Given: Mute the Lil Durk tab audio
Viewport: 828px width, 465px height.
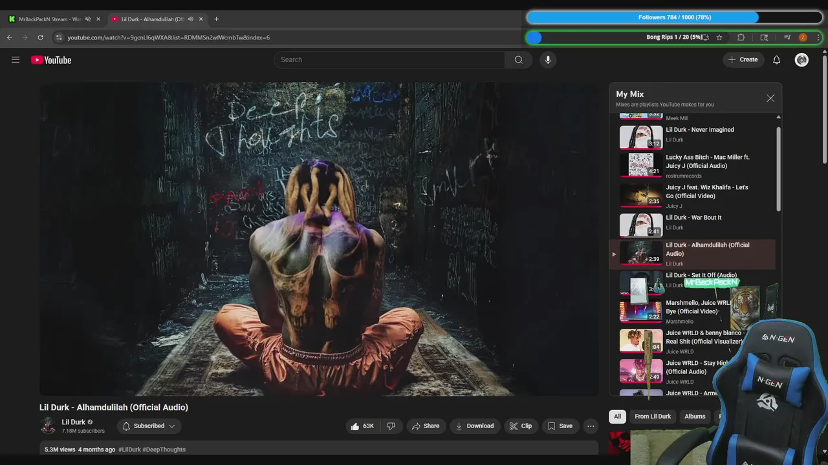Looking at the screenshot, I should coord(190,19).
